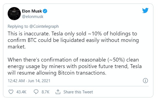Click the 'When there's confirmation' paragraph
Viewport: 158px width, 101px height.
75,66
